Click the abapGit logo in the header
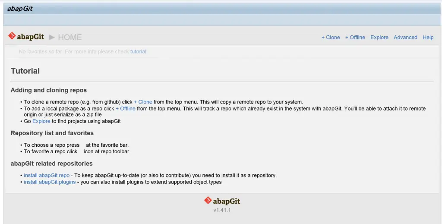 26,37
